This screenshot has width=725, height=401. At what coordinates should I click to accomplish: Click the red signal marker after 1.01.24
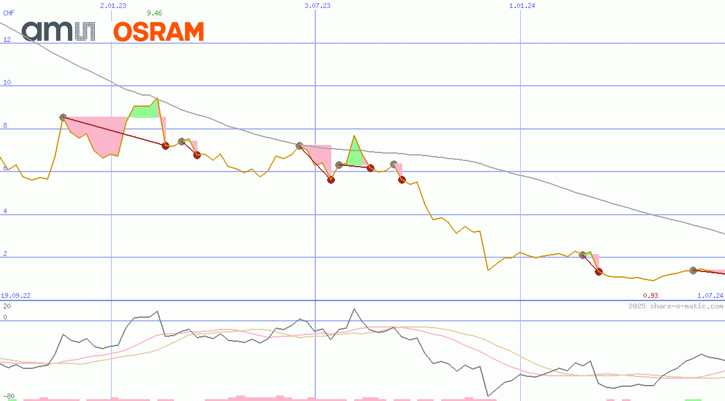pos(599,272)
